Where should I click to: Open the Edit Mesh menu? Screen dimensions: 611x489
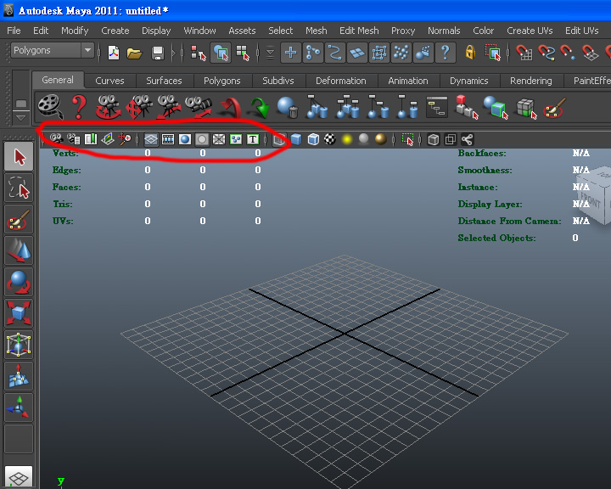[359, 31]
